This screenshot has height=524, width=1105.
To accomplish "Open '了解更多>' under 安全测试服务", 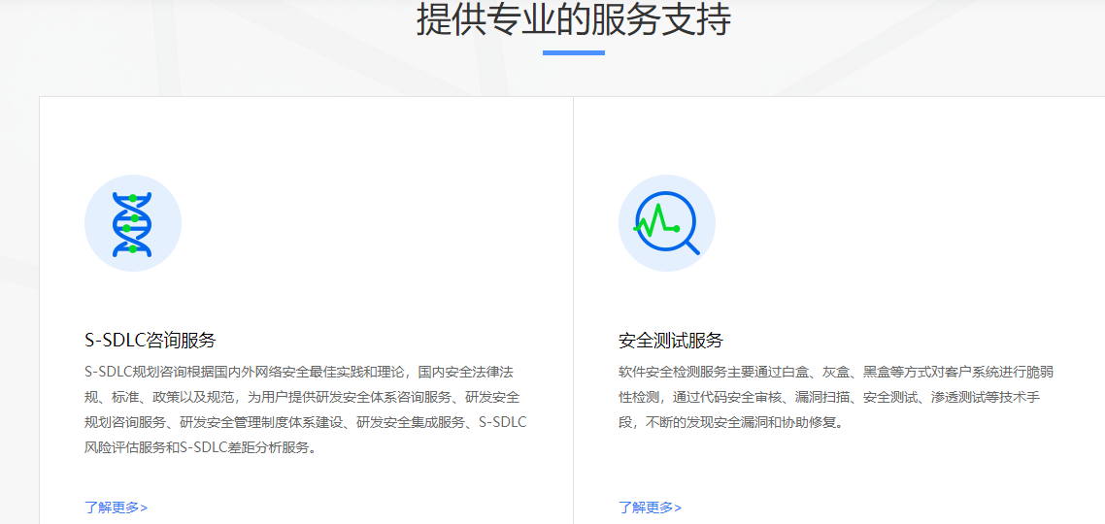I will click(651, 508).
